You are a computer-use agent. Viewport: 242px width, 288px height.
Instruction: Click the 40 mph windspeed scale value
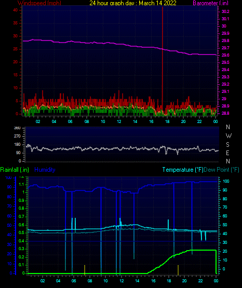[x=16, y=10]
